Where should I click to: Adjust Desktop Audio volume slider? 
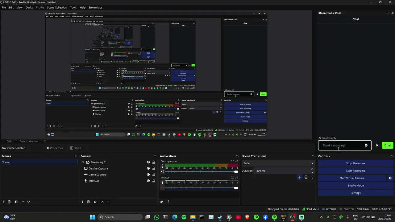202,171
